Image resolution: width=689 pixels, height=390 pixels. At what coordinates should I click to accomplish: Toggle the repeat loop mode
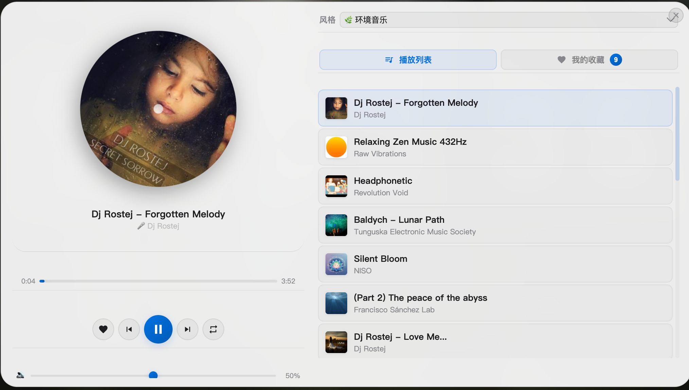point(213,329)
